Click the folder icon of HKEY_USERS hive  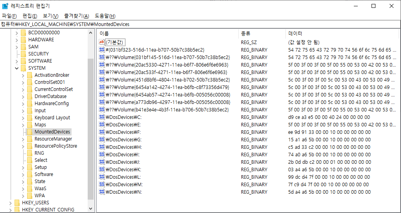point(17,203)
